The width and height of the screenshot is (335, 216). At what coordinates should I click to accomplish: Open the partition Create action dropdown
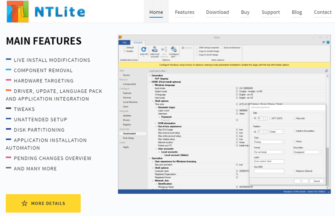point(276,132)
